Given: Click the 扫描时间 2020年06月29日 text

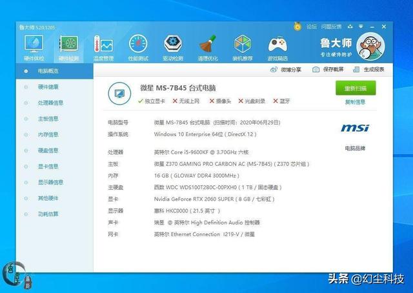Looking at the screenshot, I should click(247, 123).
